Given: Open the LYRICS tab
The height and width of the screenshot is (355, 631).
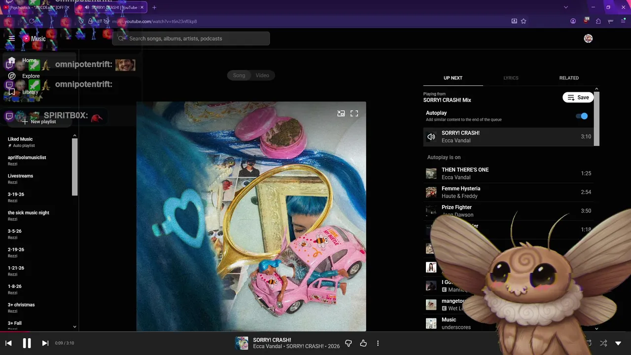Looking at the screenshot, I should (511, 78).
